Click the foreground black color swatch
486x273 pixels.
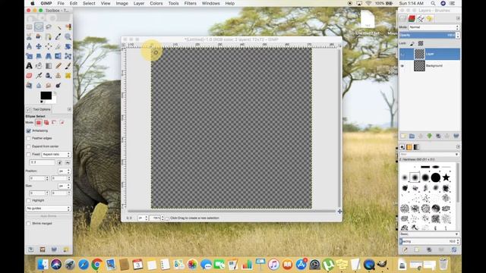tap(46, 96)
